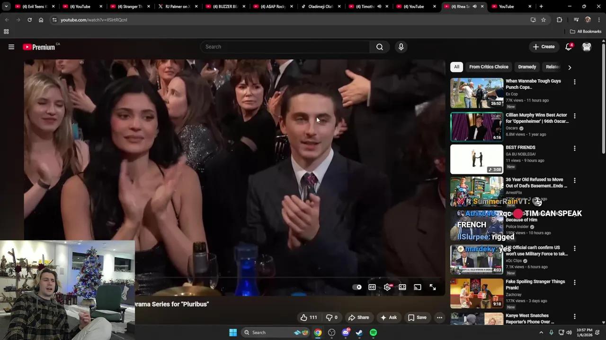The height and width of the screenshot is (340, 606).
Task: Like the video with 111 likes
Action: [308, 317]
